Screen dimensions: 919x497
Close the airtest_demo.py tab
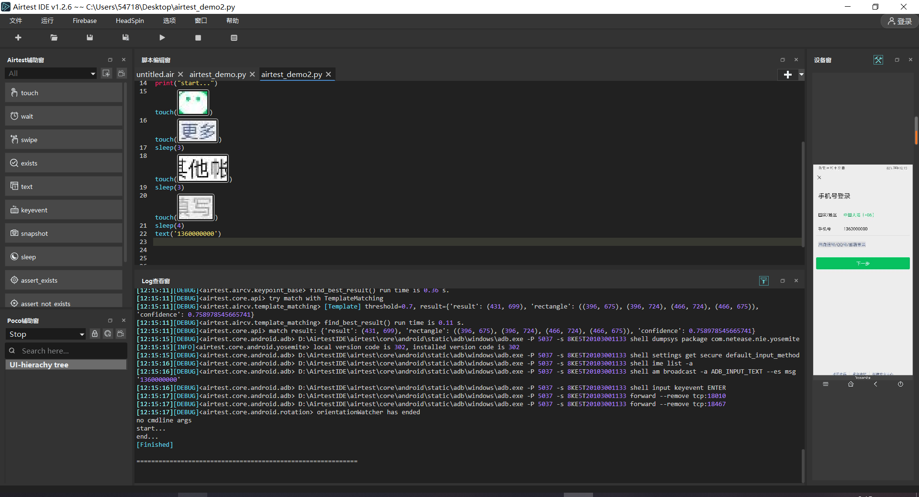252,74
